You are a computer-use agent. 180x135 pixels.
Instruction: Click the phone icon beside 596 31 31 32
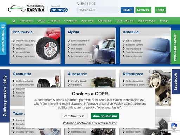[x=78, y=4]
